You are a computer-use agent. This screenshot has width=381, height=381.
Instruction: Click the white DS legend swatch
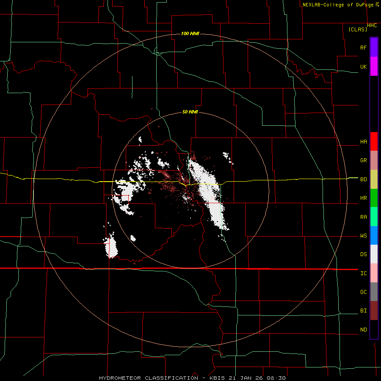[x=374, y=254]
